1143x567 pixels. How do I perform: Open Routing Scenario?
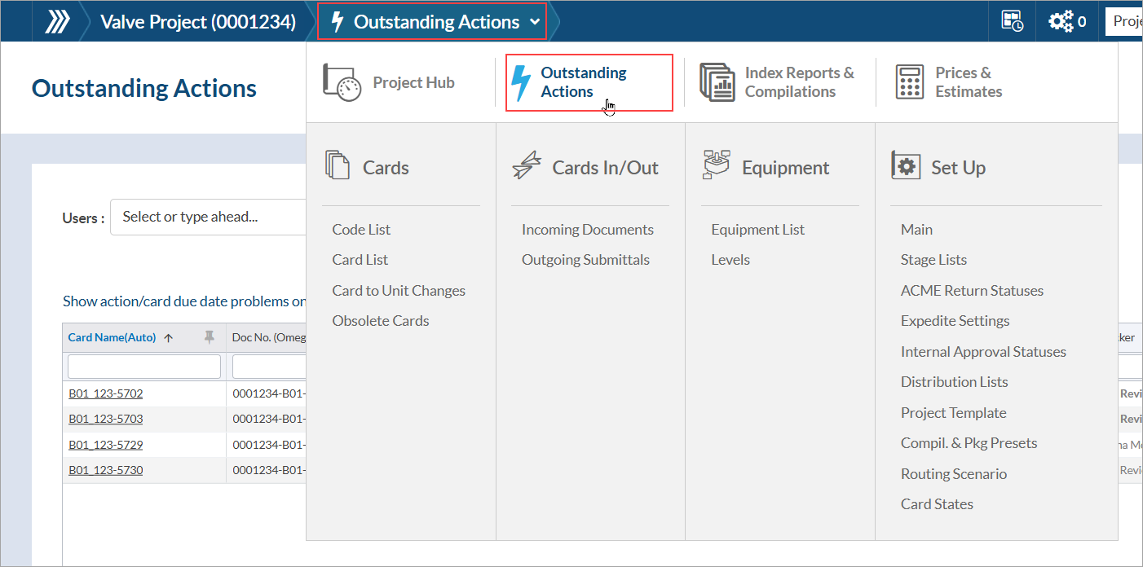click(953, 474)
